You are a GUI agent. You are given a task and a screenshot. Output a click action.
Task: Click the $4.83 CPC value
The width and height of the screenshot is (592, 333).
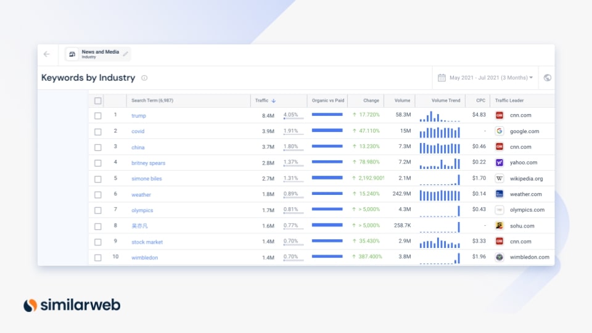(479, 115)
